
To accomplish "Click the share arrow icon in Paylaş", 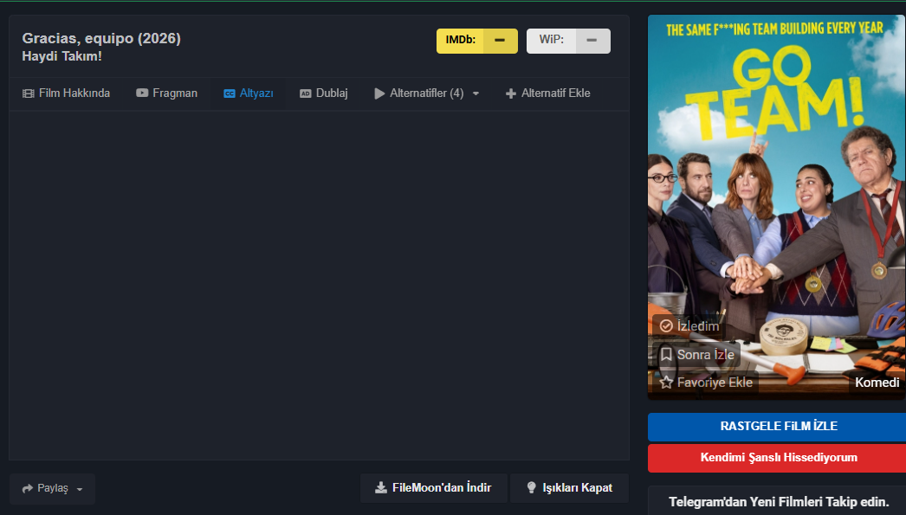I will (27, 488).
